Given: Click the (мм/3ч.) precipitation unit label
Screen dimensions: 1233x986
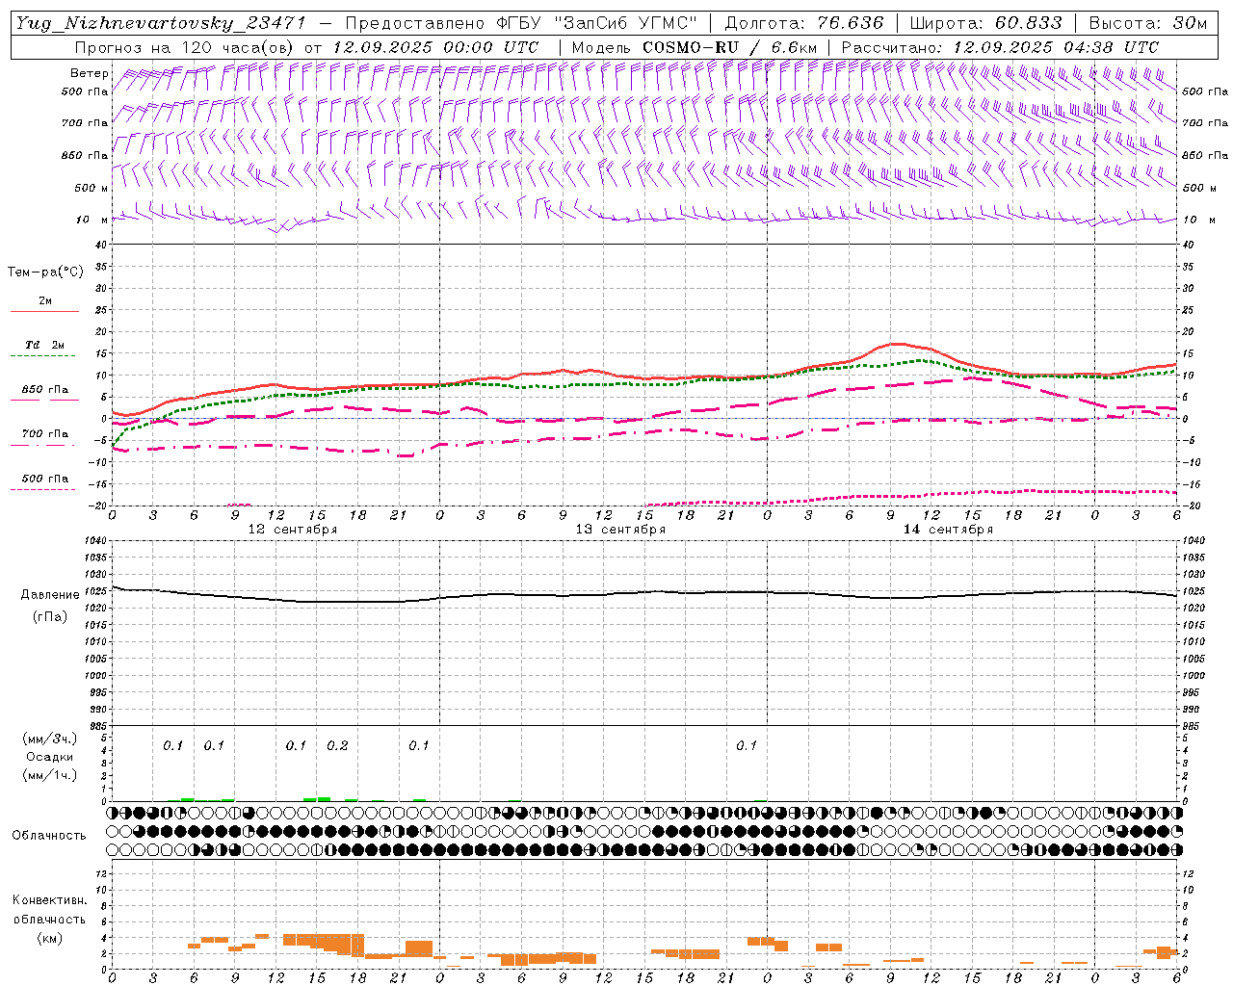Looking at the screenshot, I should coord(50,739).
